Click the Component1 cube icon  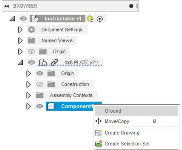51,106
